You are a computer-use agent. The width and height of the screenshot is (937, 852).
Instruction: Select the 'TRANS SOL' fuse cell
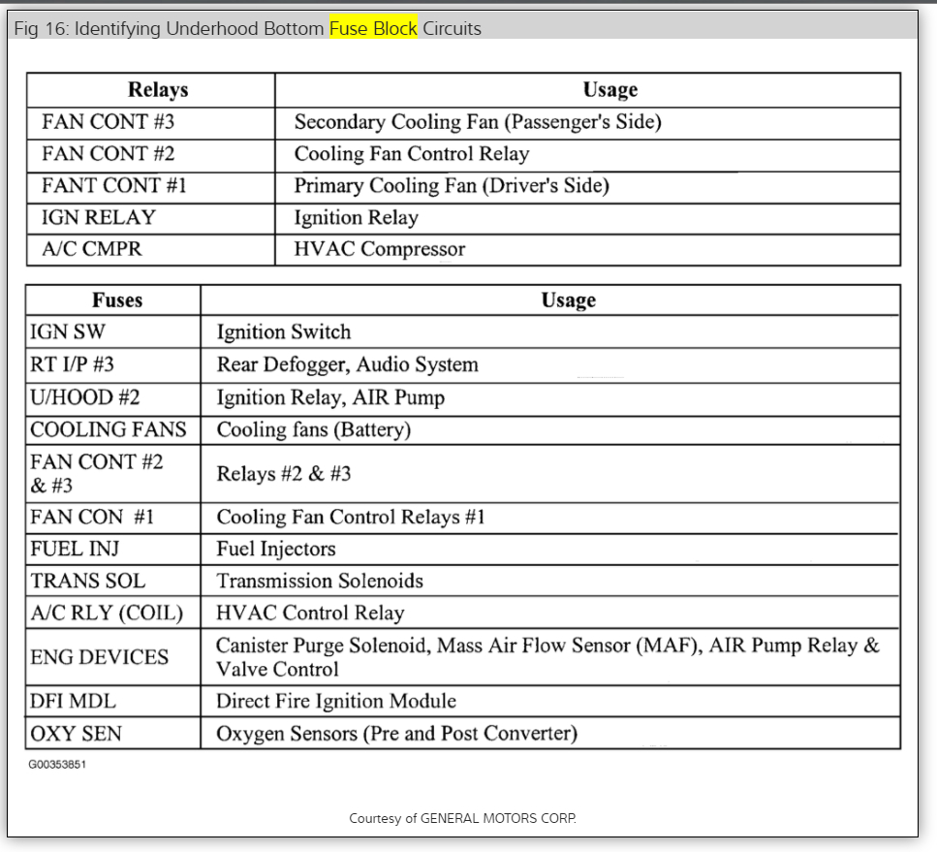pos(113,581)
